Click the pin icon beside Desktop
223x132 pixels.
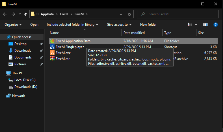coord(41,44)
